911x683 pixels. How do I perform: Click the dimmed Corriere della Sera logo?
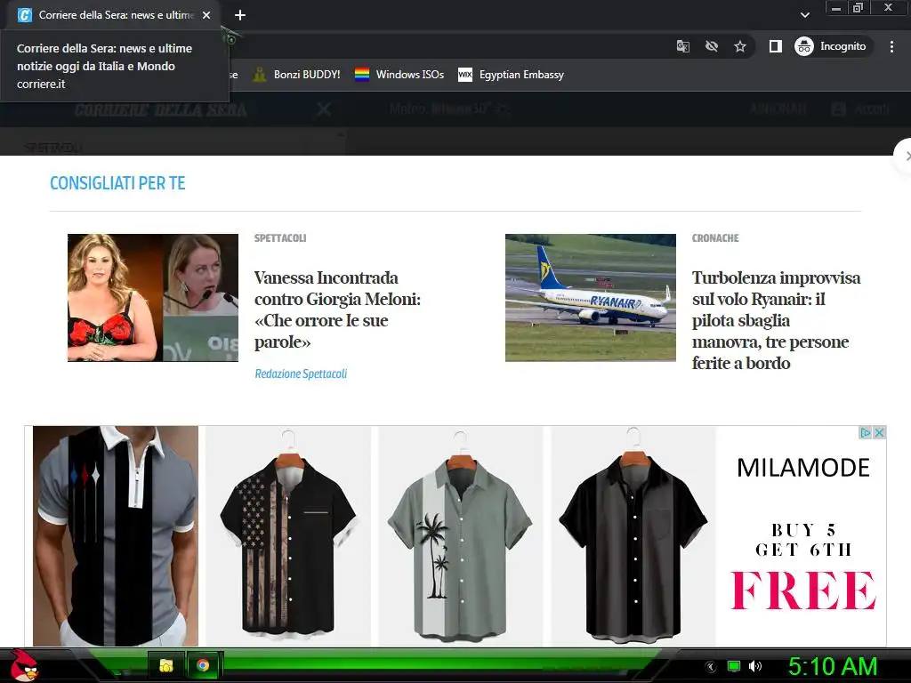click(x=161, y=109)
